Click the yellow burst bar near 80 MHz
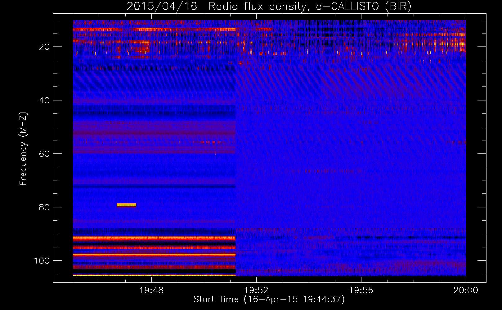The image size is (502, 310). coord(126,205)
